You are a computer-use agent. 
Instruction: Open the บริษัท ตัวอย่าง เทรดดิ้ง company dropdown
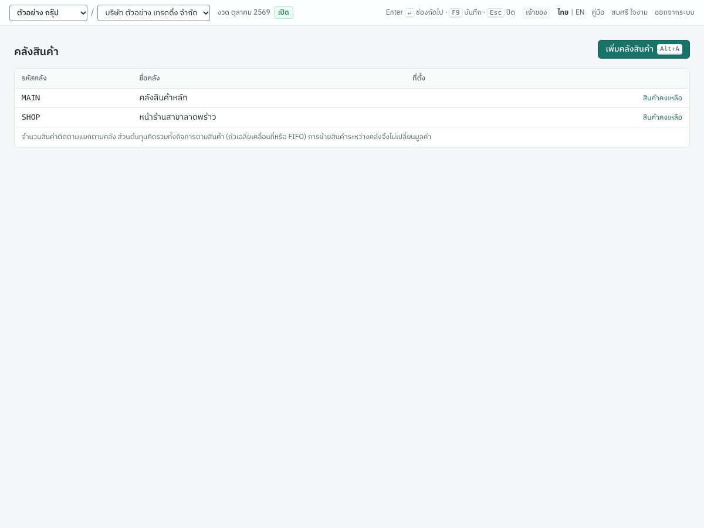click(x=154, y=13)
